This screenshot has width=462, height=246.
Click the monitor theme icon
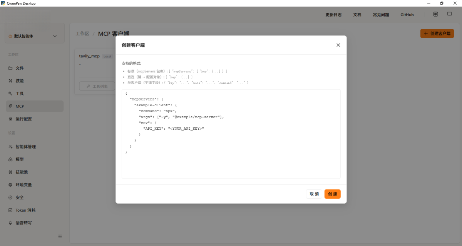pyautogui.click(x=449, y=14)
